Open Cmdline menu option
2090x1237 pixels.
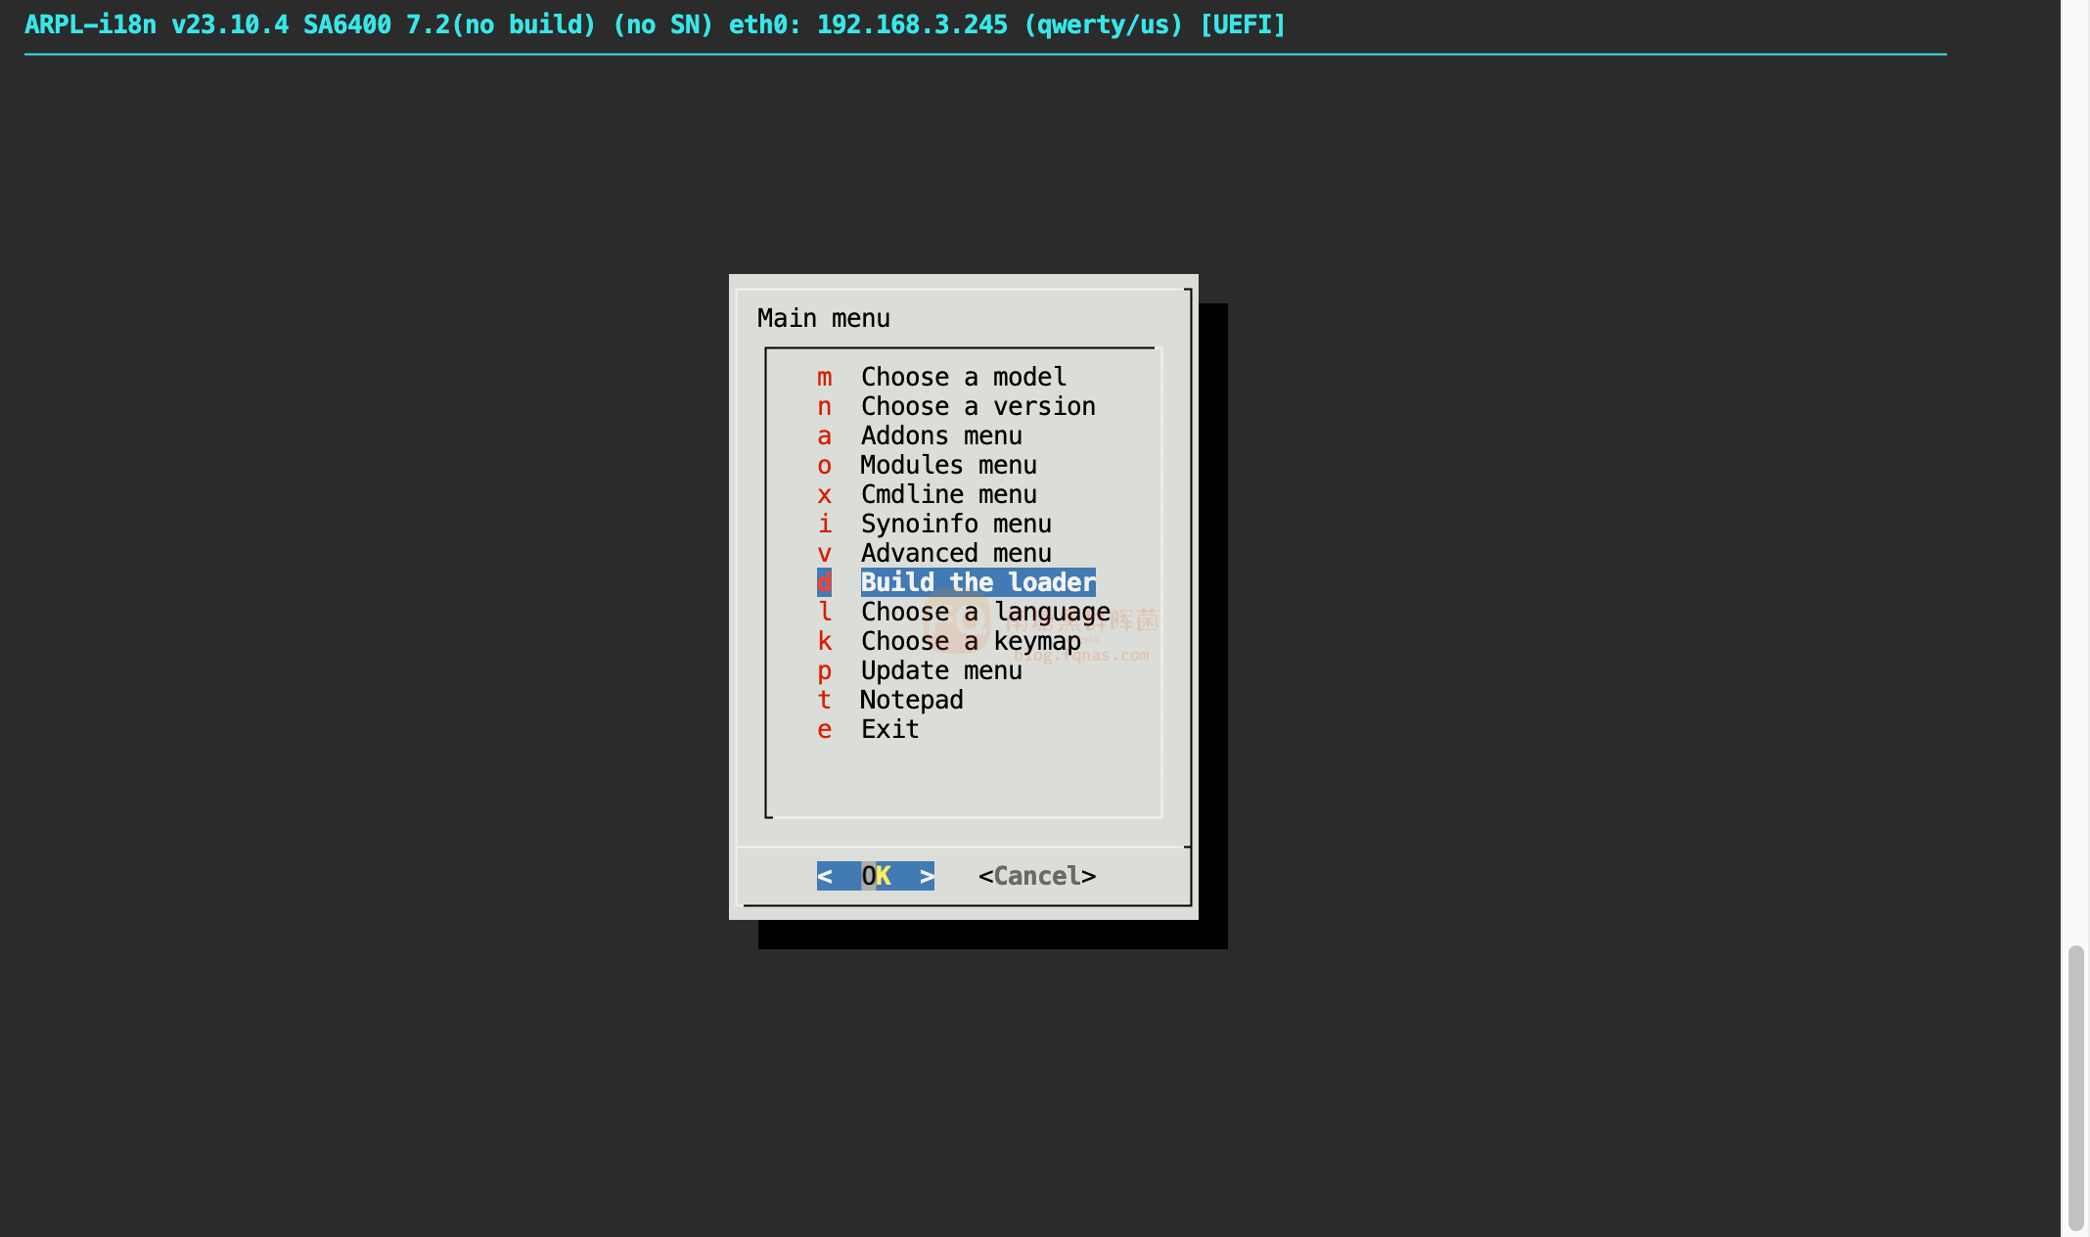[949, 493]
